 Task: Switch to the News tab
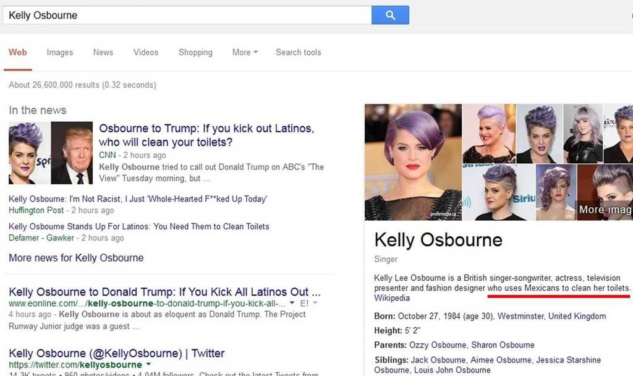point(103,52)
